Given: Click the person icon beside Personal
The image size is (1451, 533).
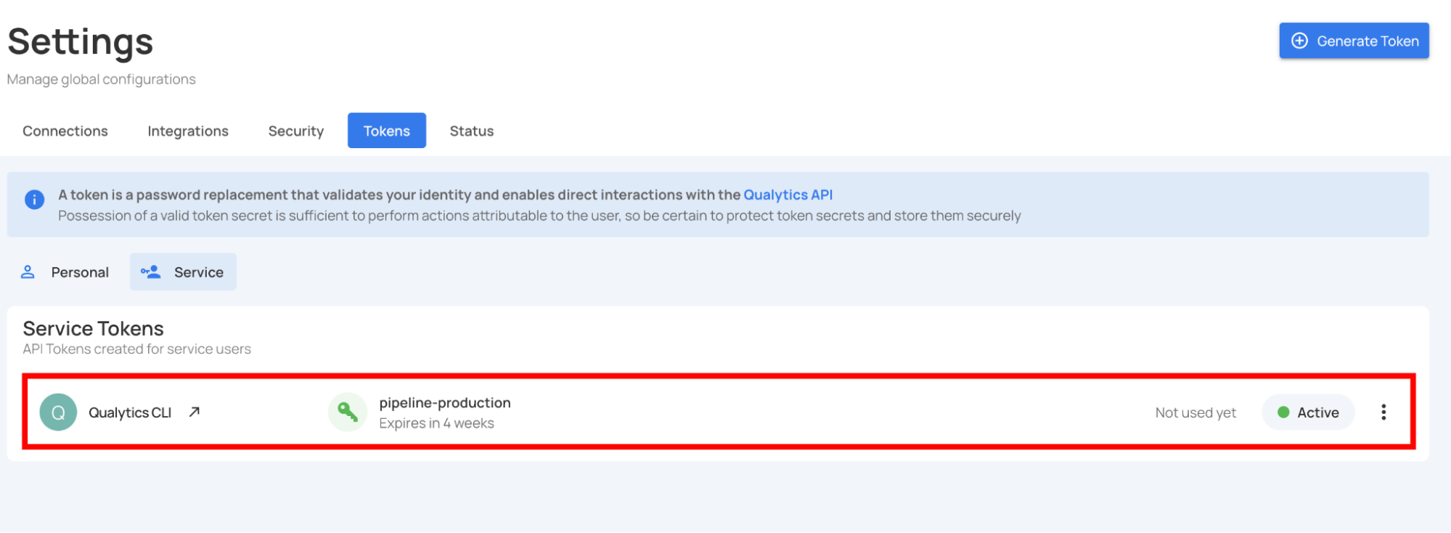Looking at the screenshot, I should (x=28, y=272).
